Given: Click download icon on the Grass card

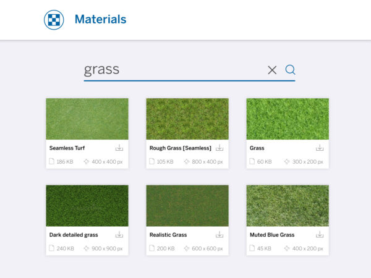Looking at the screenshot, I should tap(320, 148).
